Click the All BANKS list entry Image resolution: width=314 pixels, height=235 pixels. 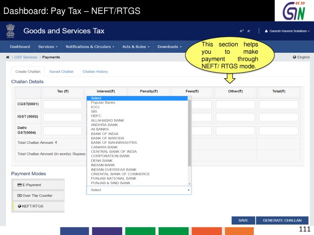(x=138, y=129)
